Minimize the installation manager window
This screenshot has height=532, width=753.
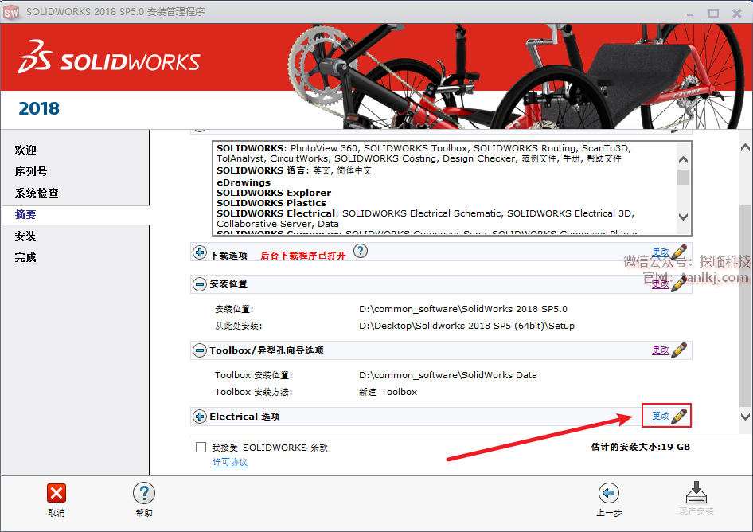(690, 14)
